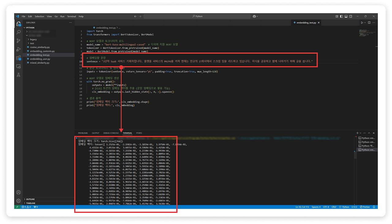Open the Source Control view
Image resolution: width=392 pixels, height=224 pixels.
(x=18, y=41)
